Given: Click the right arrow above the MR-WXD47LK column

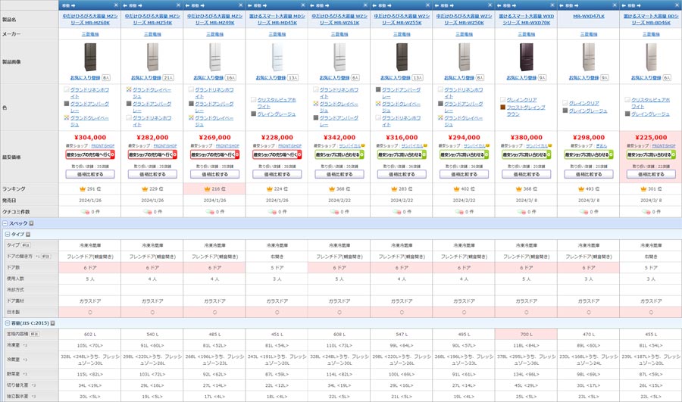Looking at the screenshot, I should [577, 5].
